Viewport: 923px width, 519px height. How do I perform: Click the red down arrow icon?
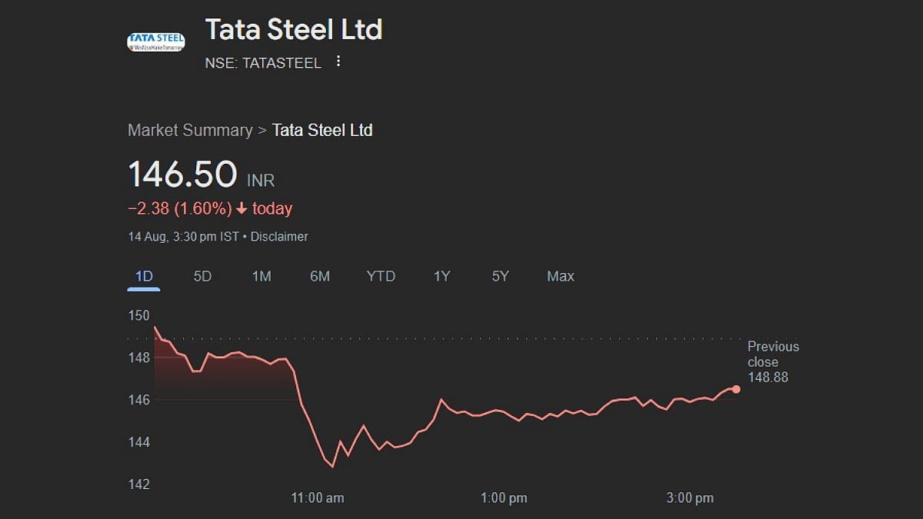[x=242, y=209]
